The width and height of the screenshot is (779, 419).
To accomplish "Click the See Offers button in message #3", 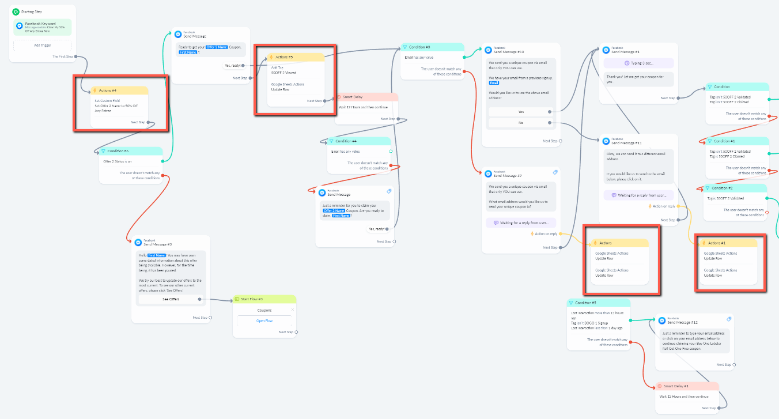I will tap(171, 299).
